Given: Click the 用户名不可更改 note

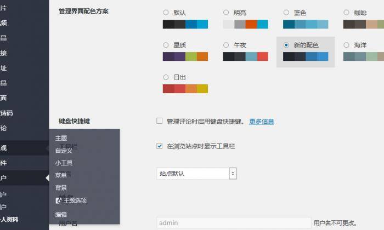Looking at the screenshot, I should (335, 223).
